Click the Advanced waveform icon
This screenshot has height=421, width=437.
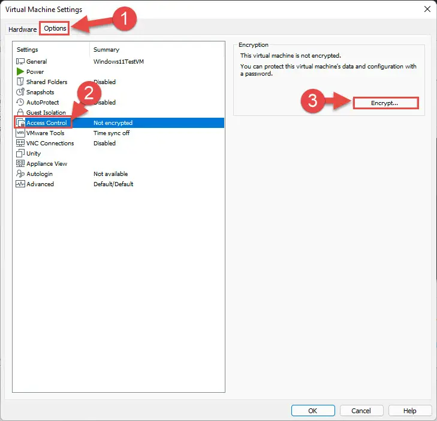(x=20, y=184)
